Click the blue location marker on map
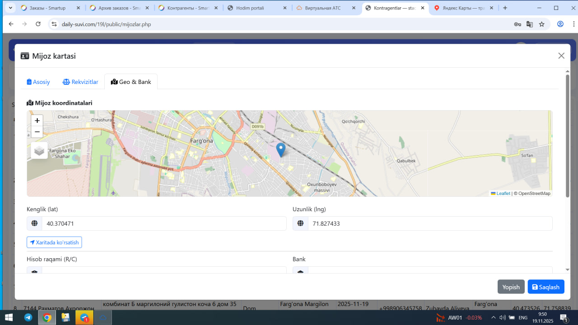 (x=280, y=150)
